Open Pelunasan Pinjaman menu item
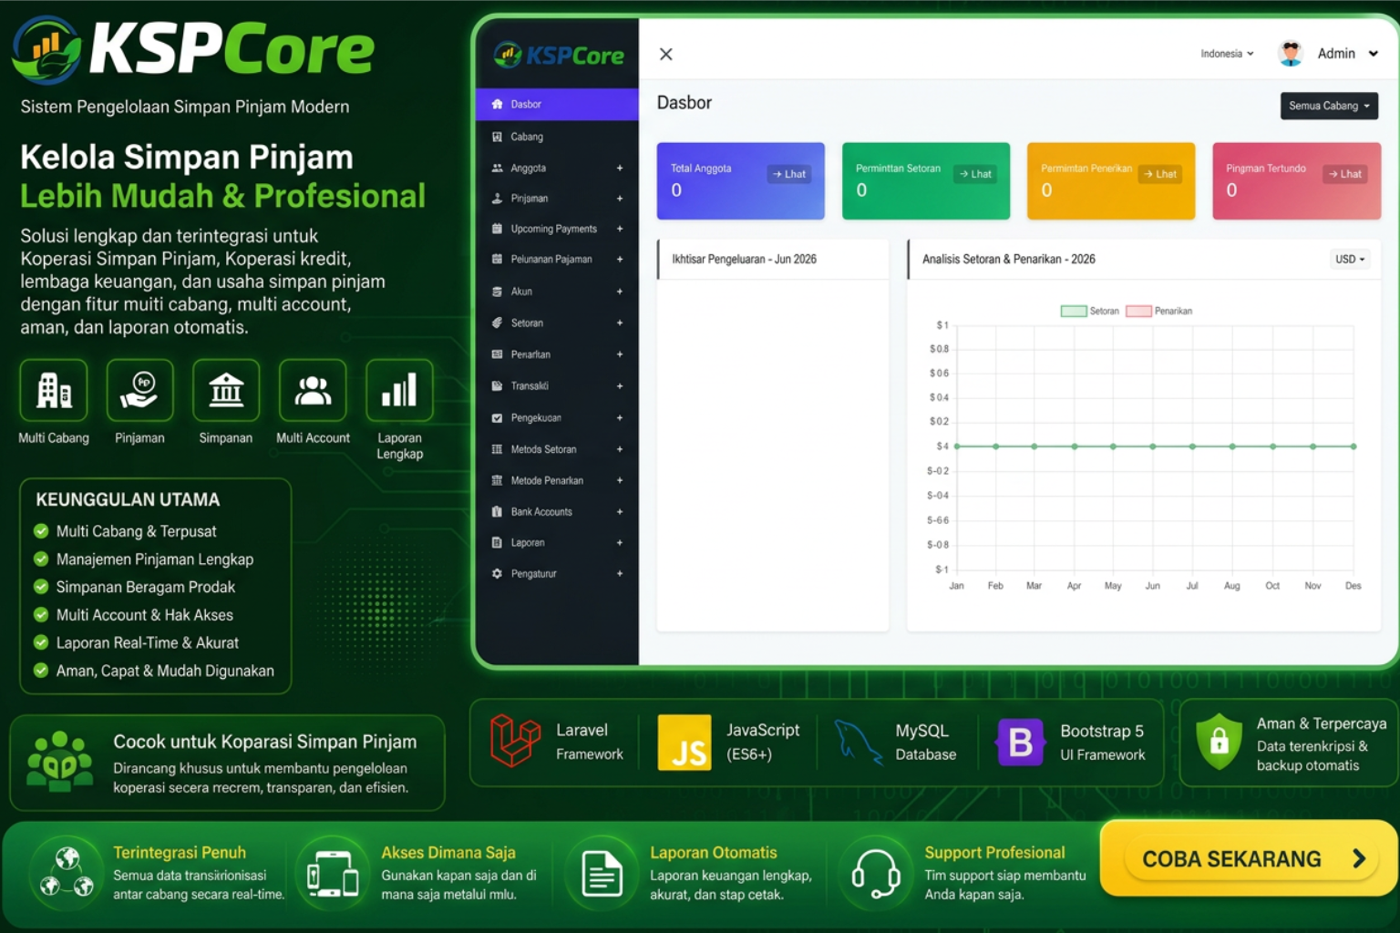1400x933 pixels. click(557, 260)
